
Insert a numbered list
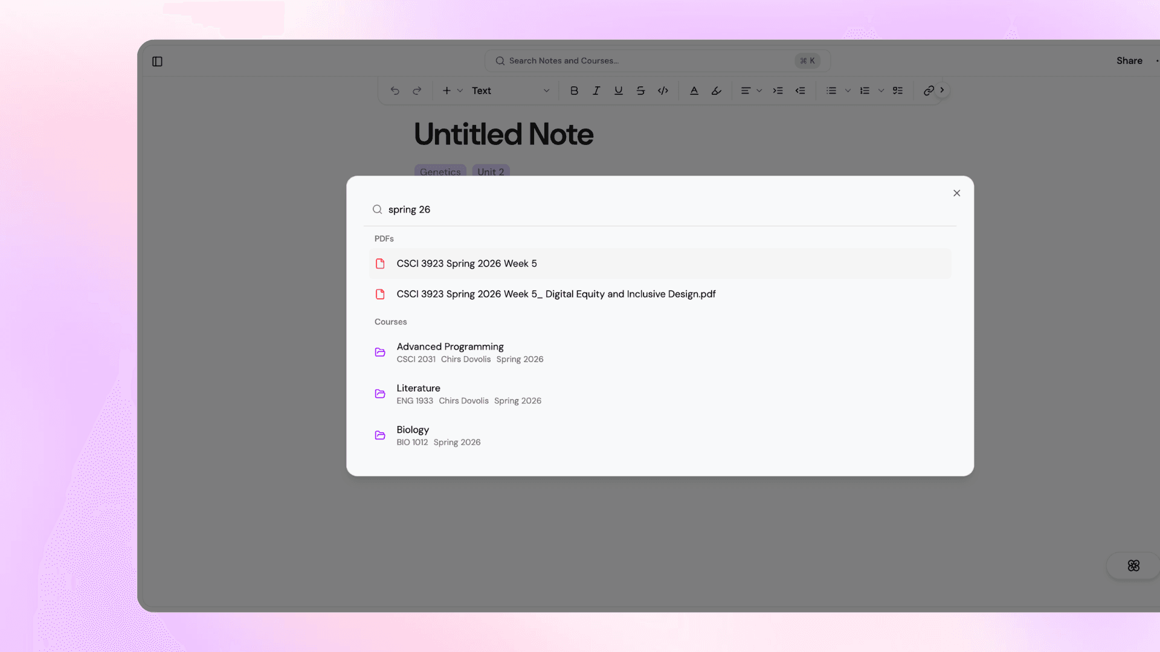(865, 91)
